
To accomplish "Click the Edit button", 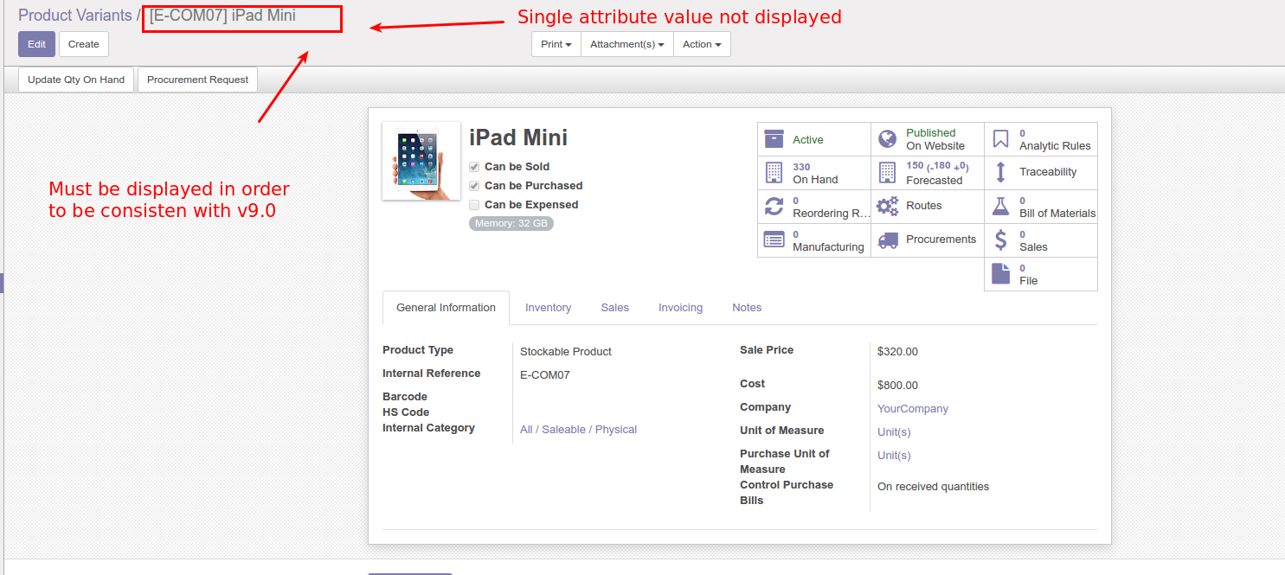I will click(x=35, y=43).
